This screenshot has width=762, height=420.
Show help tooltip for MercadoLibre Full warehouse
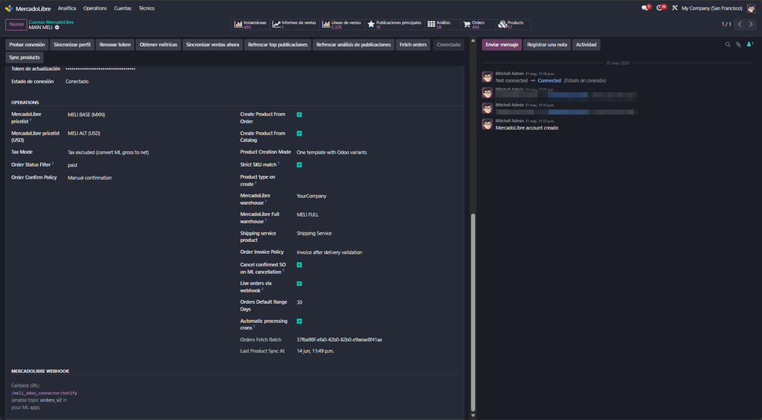coord(266,220)
